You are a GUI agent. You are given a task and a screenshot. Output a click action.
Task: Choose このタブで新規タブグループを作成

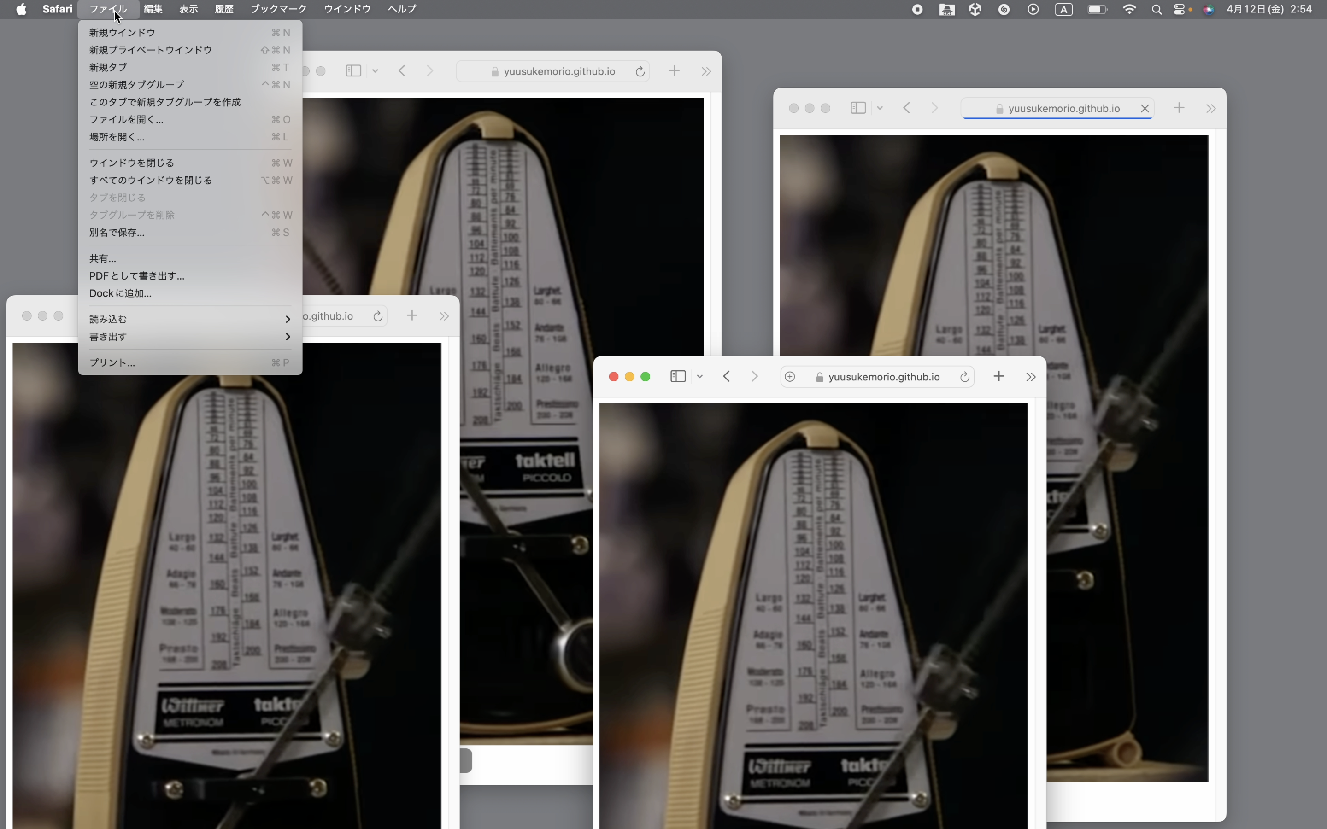click(190, 103)
